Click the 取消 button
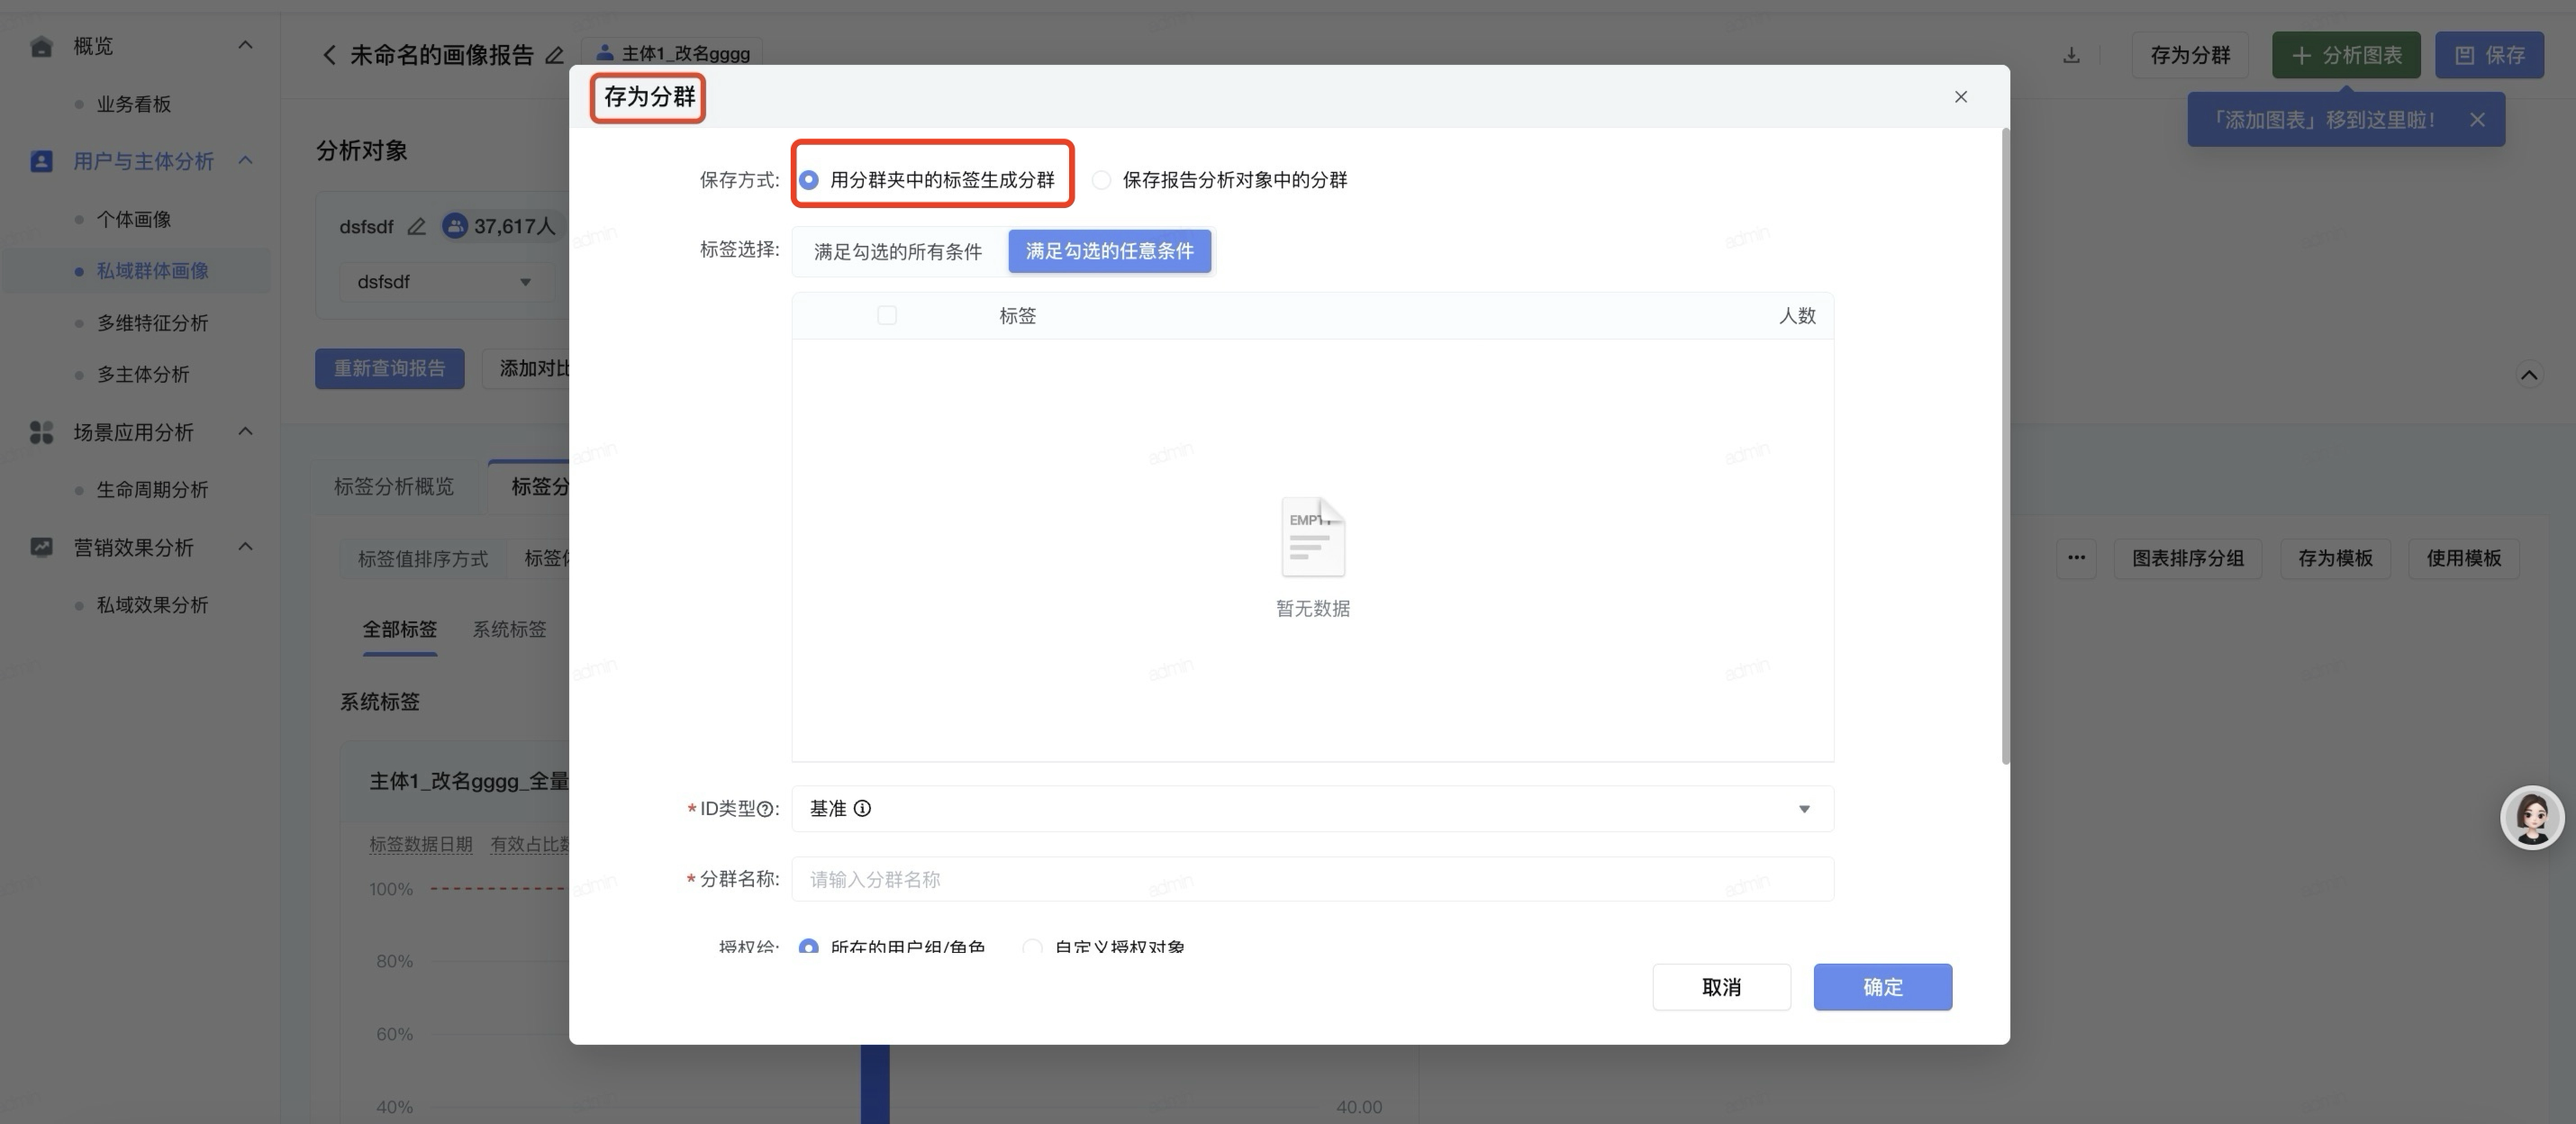The image size is (2576, 1124). (1721, 987)
